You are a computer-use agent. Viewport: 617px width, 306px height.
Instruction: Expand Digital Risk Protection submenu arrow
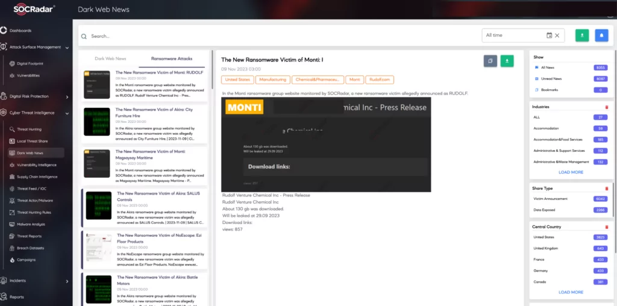pos(67,97)
